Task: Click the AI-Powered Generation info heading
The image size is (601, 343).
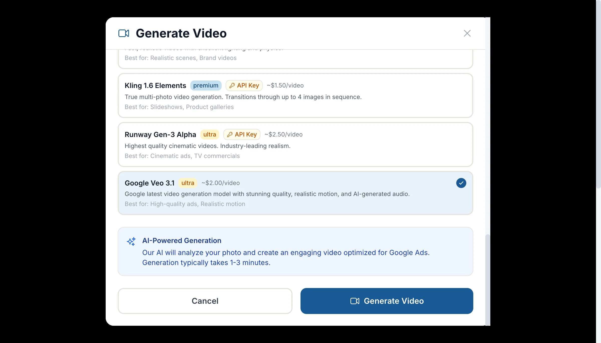Action: coord(182,240)
